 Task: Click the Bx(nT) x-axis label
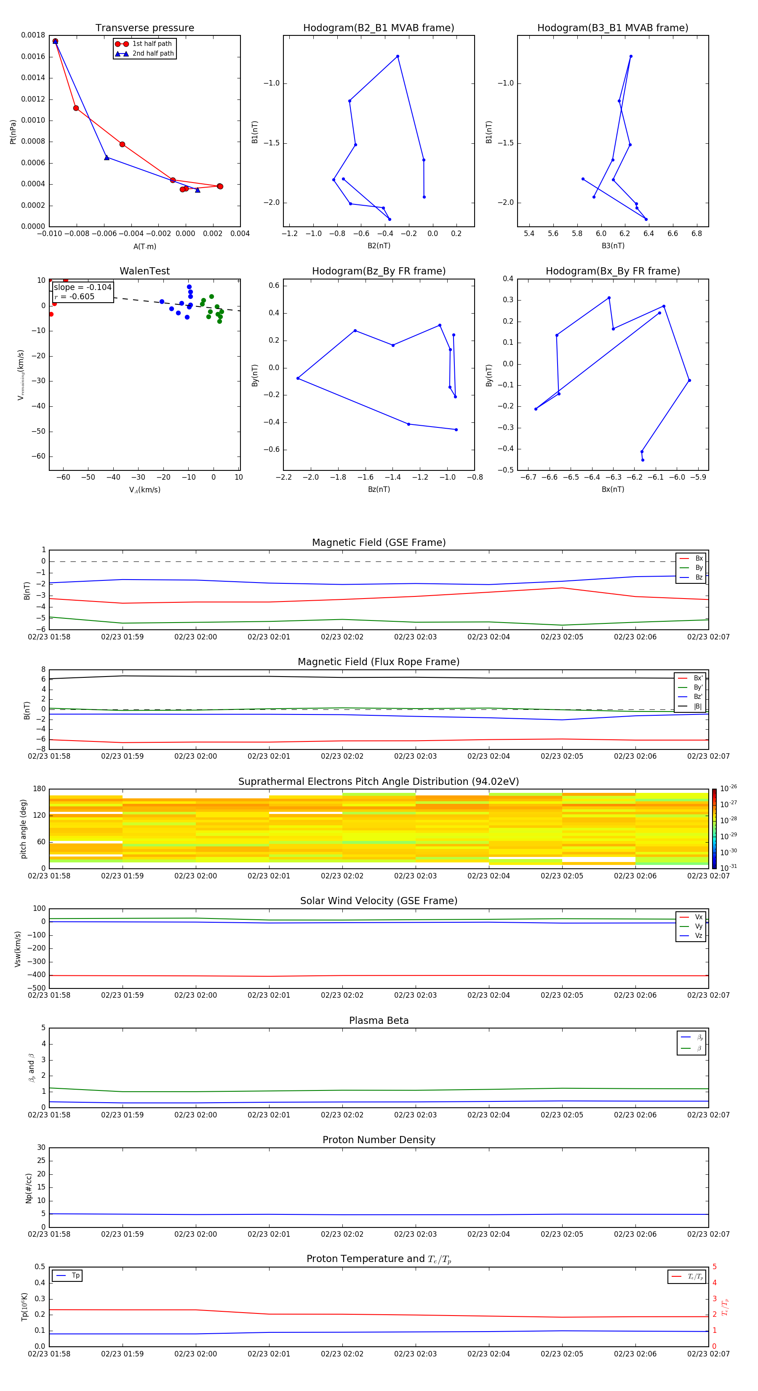coord(613,489)
